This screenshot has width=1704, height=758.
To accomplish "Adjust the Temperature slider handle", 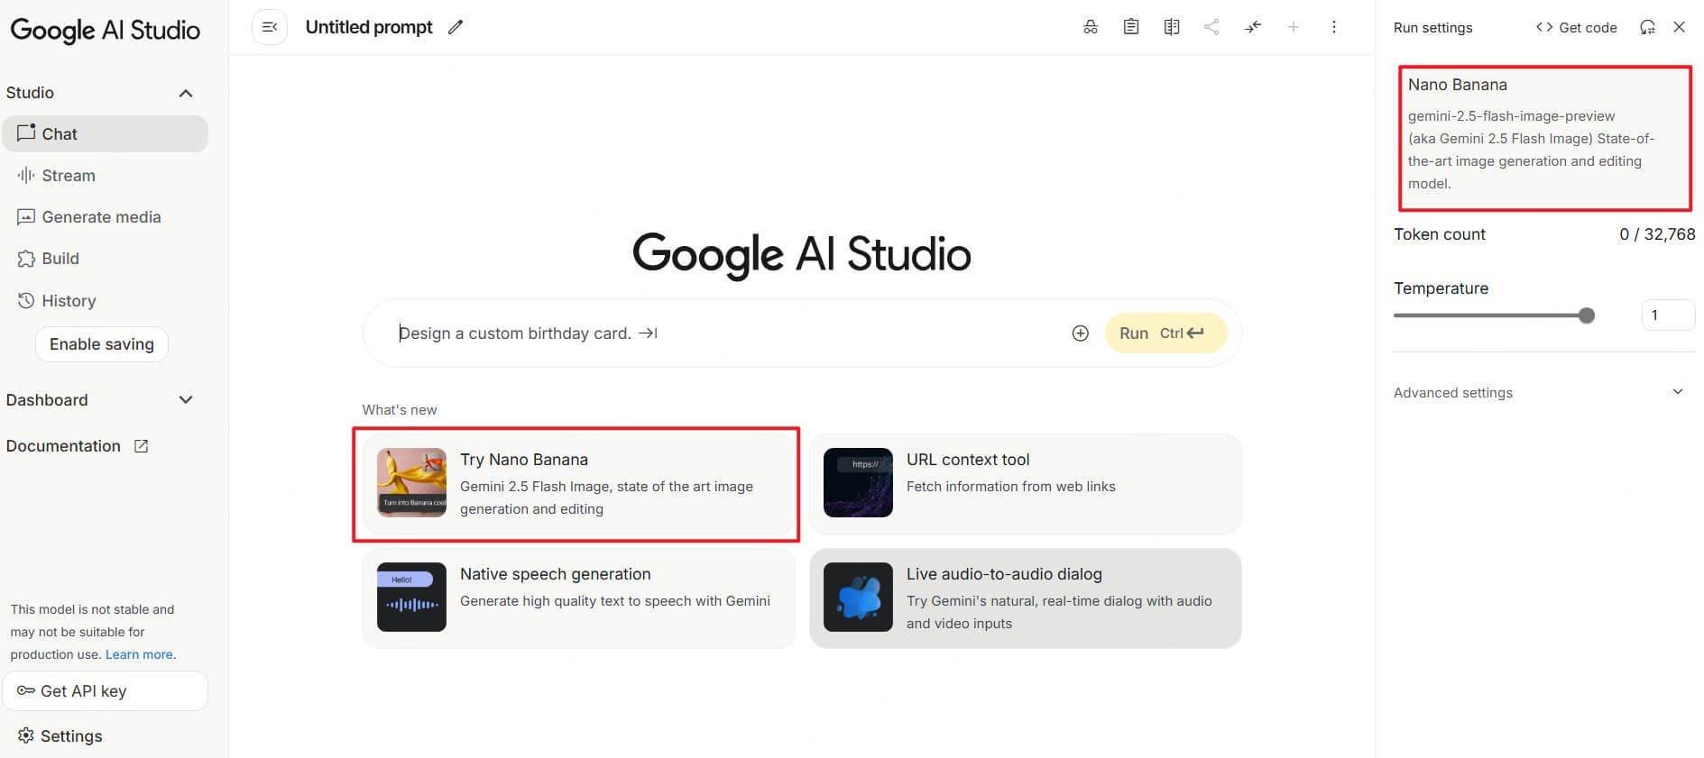I will pos(1587,315).
